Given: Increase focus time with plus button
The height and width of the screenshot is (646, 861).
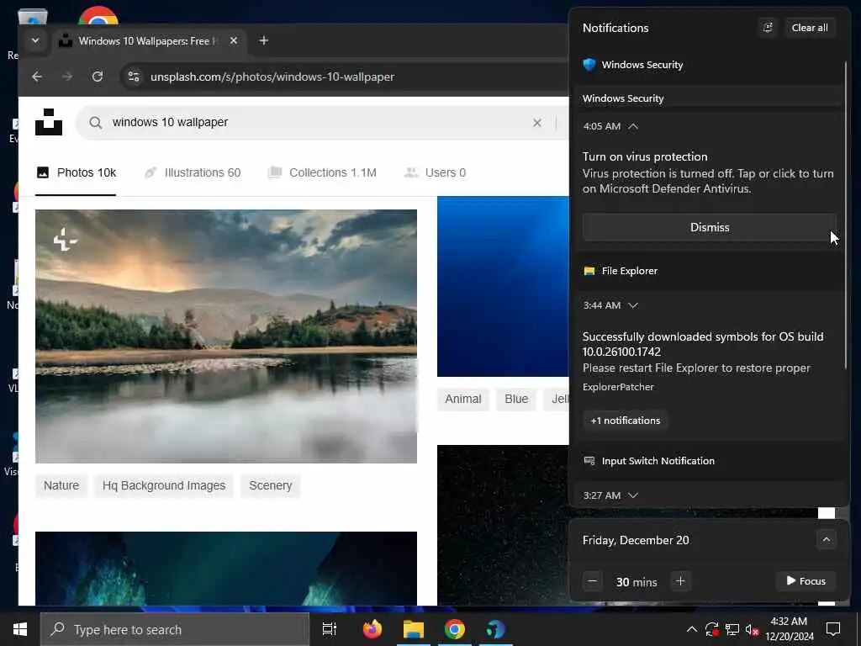Looking at the screenshot, I should (x=680, y=581).
